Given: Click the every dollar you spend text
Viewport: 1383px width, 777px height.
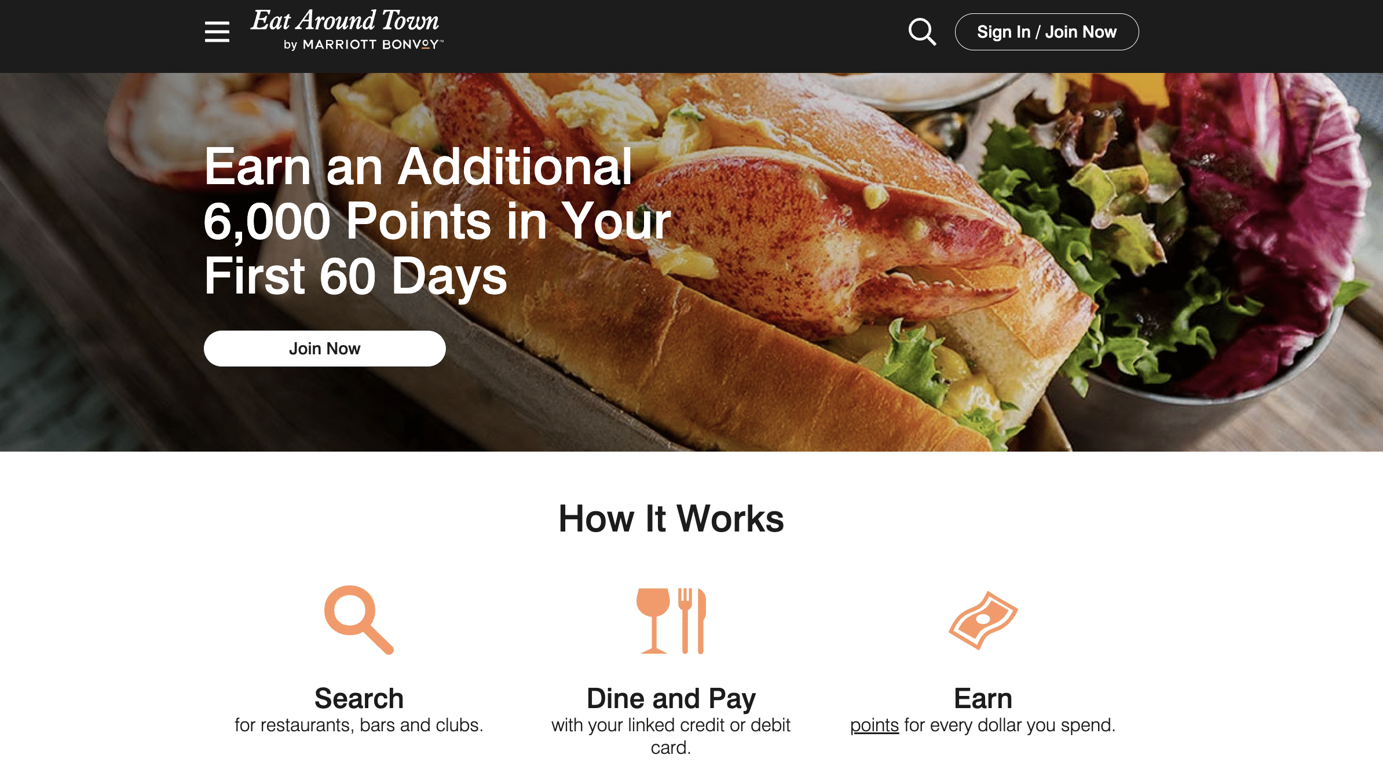Looking at the screenshot, I should 1010,725.
